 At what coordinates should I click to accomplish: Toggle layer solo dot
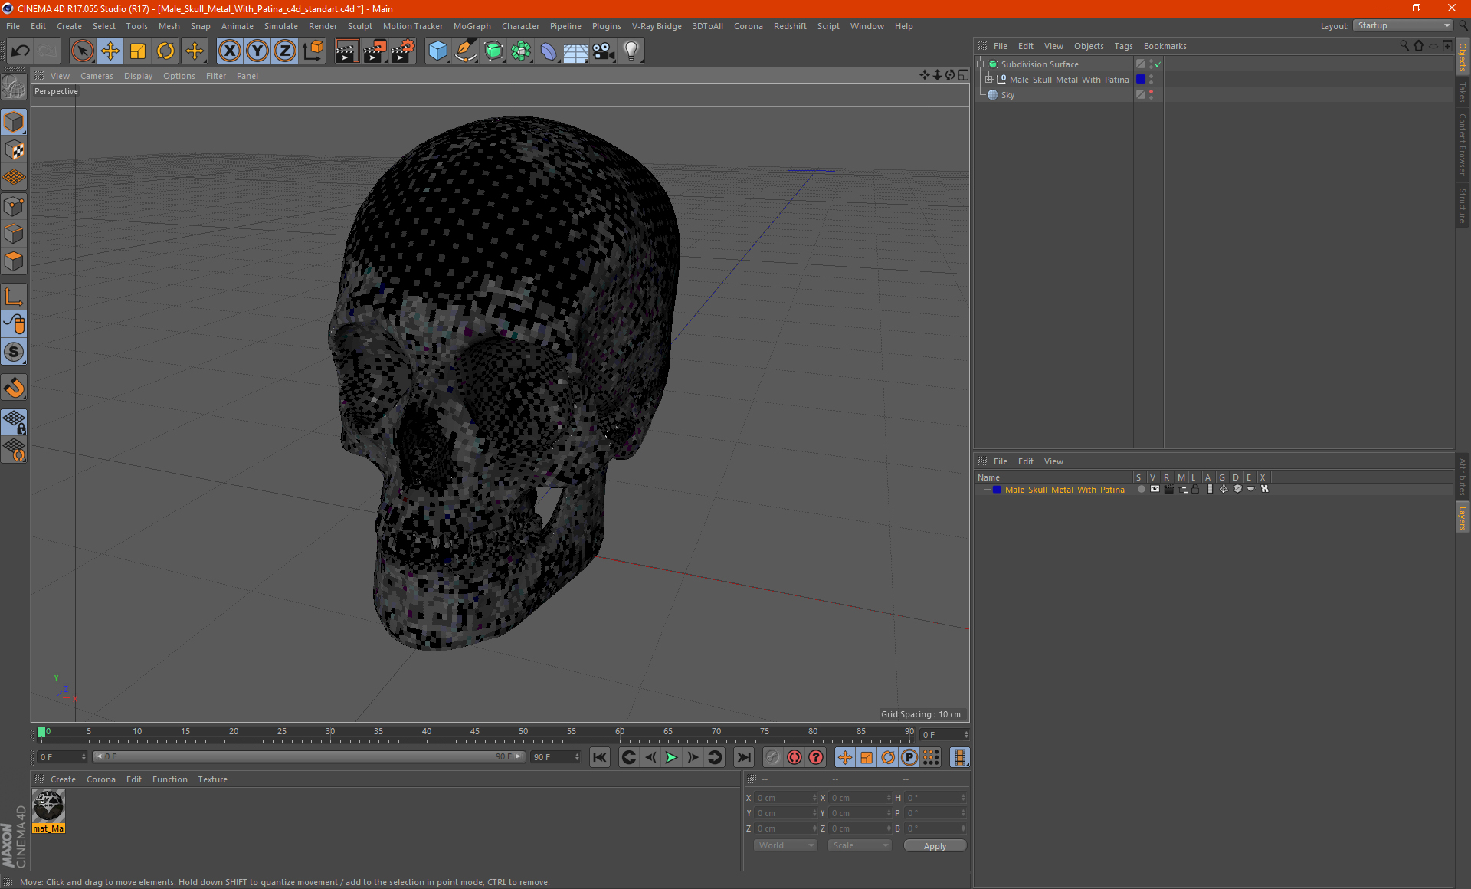(1141, 489)
